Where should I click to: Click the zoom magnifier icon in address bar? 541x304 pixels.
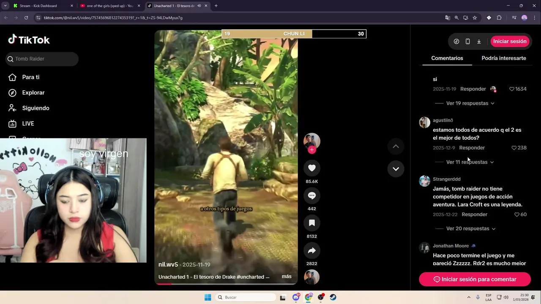pyautogui.click(x=456, y=18)
